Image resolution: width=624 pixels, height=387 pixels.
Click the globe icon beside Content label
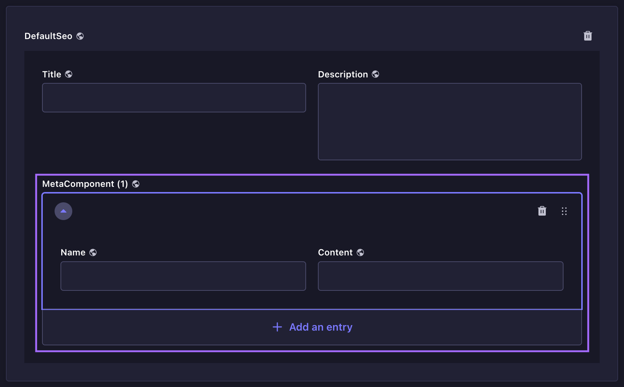pyautogui.click(x=360, y=252)
